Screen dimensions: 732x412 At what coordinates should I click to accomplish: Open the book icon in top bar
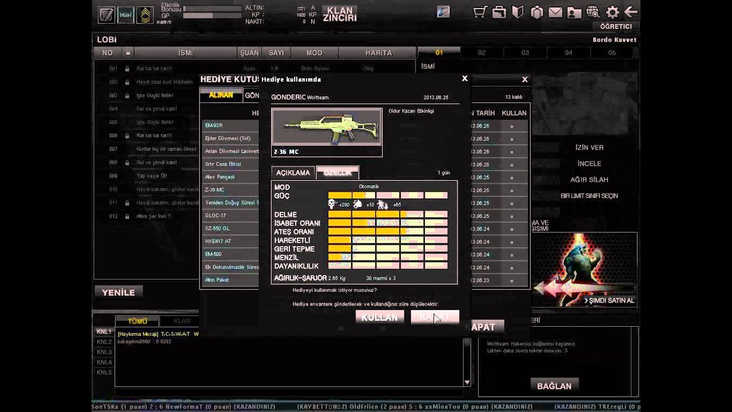click(x=518, y=13)
